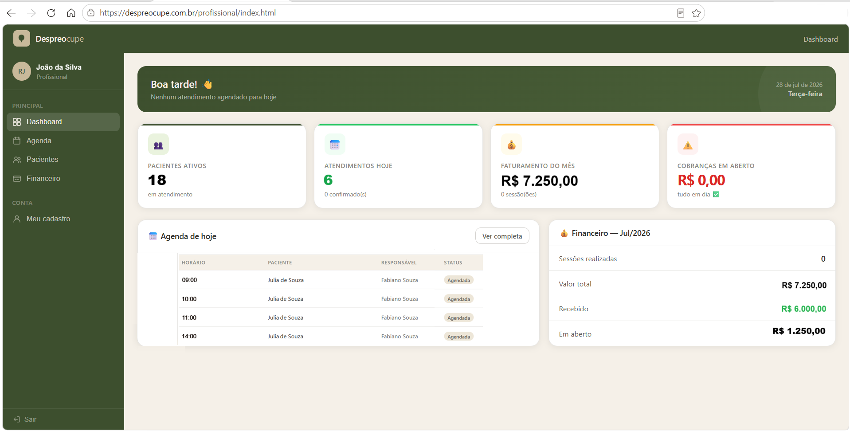Click the Agendada status on 14:00 row
This screenshot has height=431, width=850.
click(458, 337)
